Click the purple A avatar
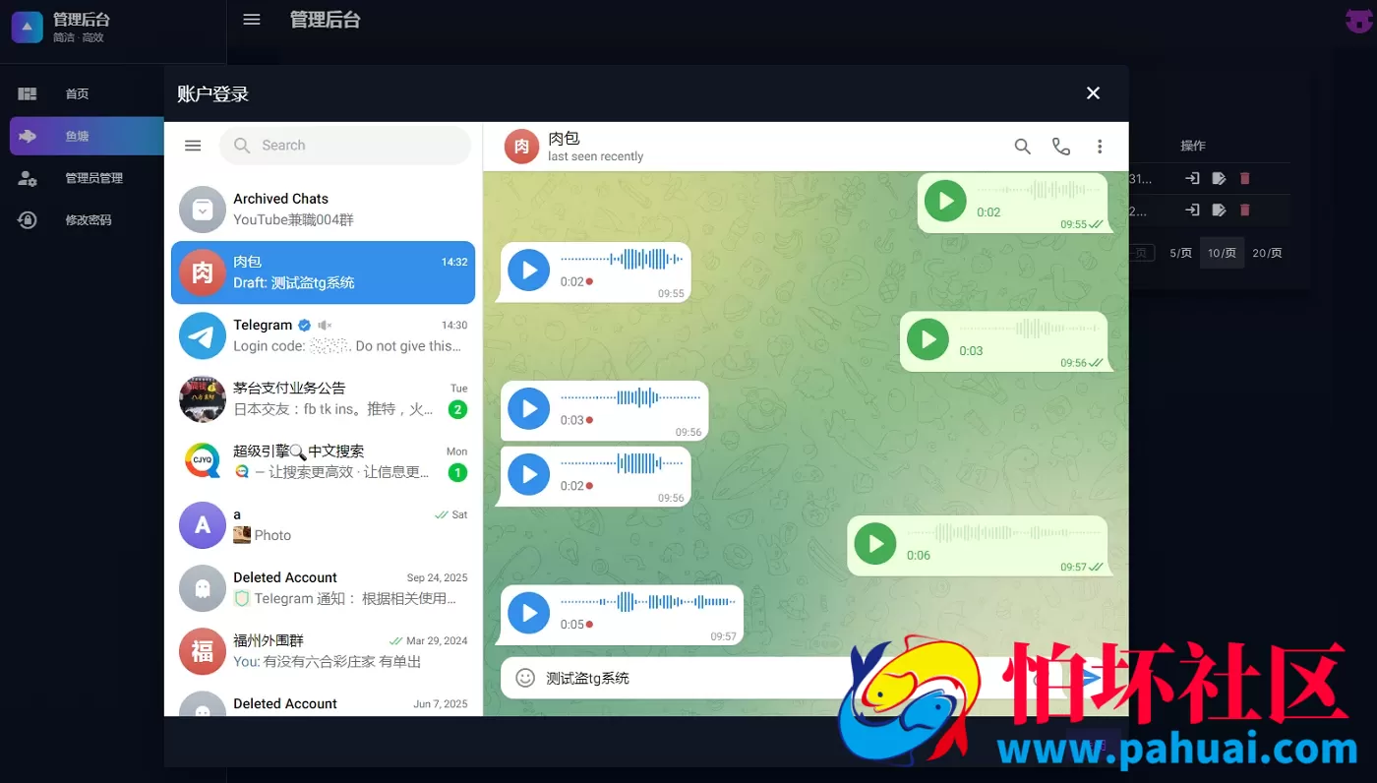This screenshot has width=1377, height=783. pos(203,525)
